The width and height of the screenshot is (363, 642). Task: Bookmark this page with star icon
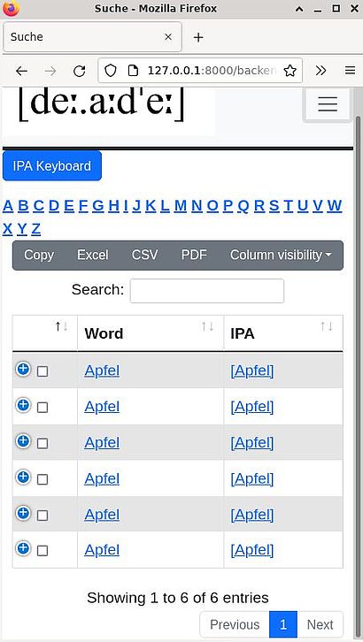click(290, 71)
